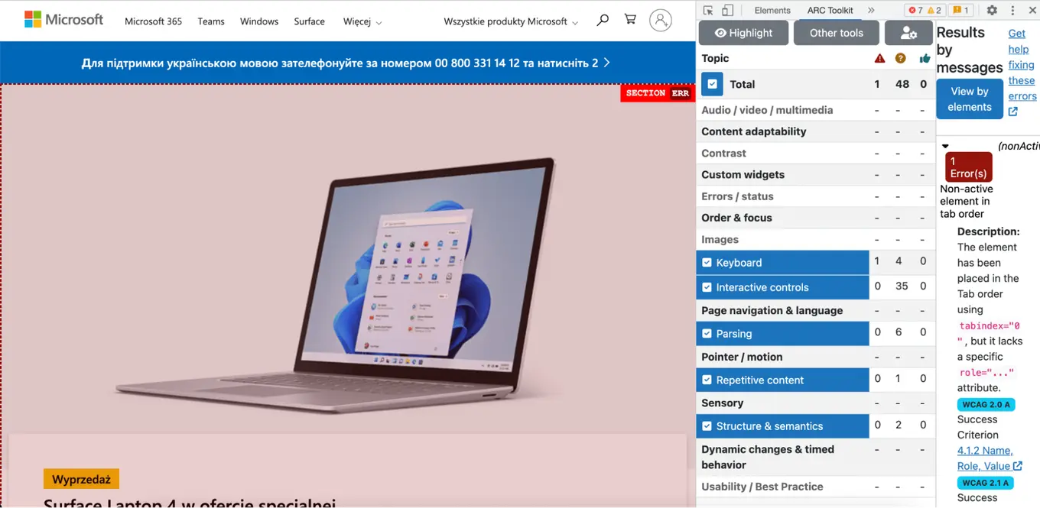Expand the Więcej navigation dropdown

[361, 21]
